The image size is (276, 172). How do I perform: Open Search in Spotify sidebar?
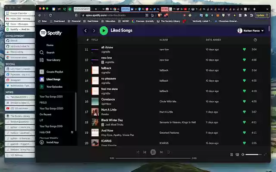[50, 52]
